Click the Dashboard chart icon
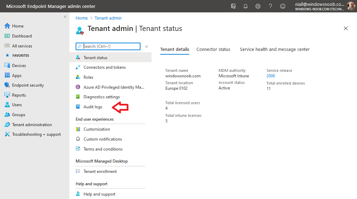357x199 pixels. coord(7,36)
